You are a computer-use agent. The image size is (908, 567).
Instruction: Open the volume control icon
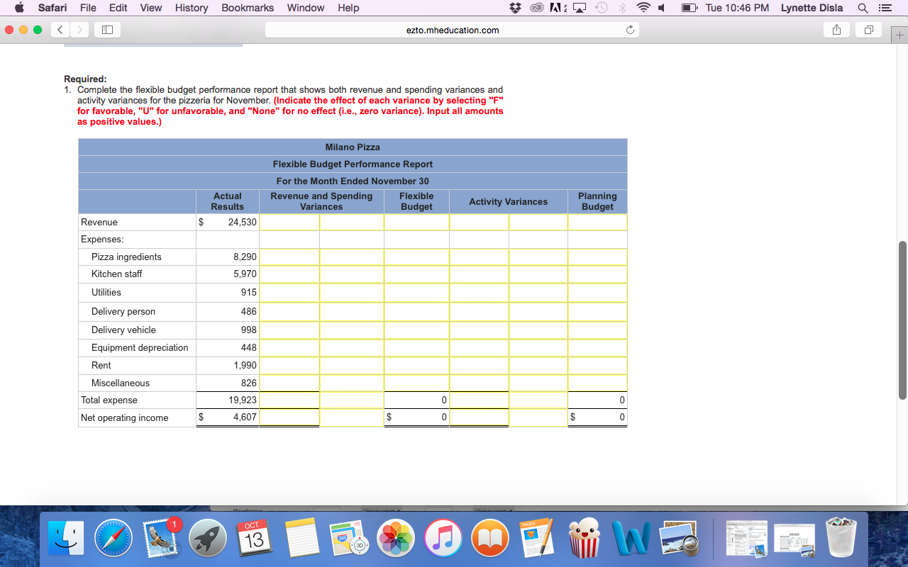pos(661,8)
